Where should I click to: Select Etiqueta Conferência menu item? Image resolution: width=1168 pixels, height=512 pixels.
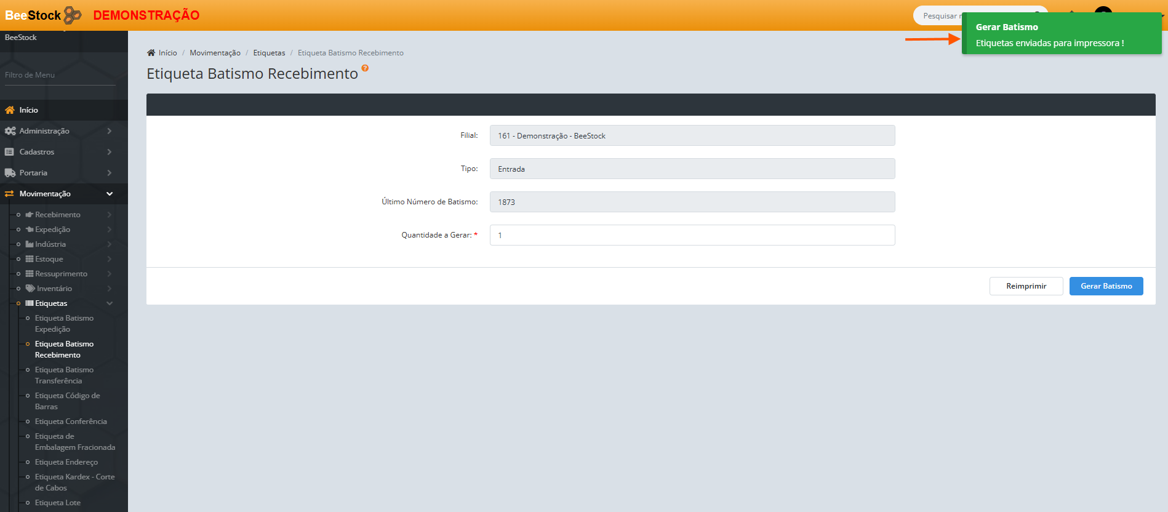tap(71, 422)
